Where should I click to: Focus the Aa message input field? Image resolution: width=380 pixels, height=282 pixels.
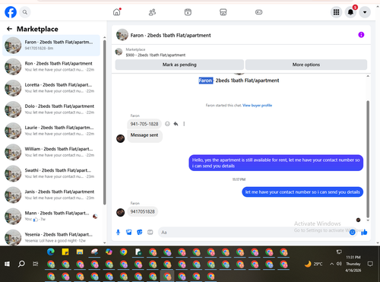click(x=253, y=233)
